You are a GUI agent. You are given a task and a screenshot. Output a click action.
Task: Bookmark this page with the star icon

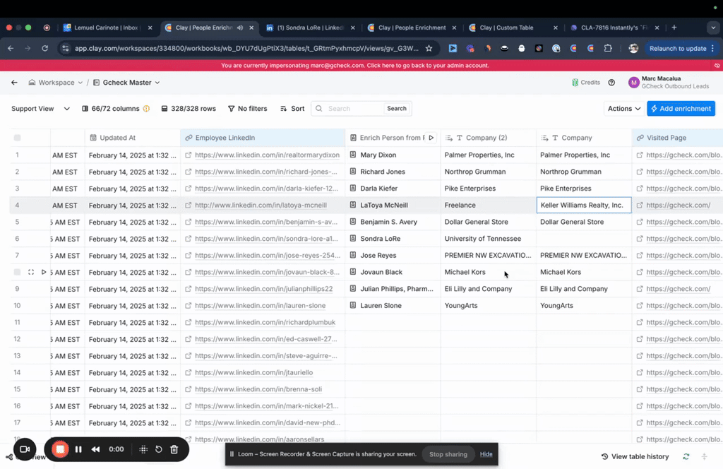tap(429, 48)
